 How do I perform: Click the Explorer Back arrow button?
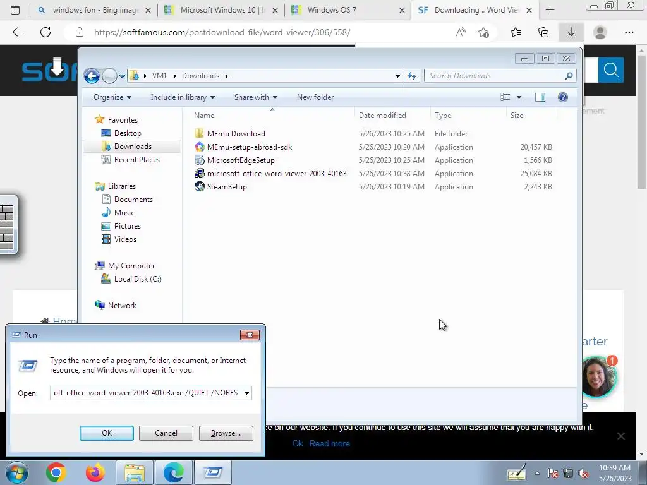point(92,76)
